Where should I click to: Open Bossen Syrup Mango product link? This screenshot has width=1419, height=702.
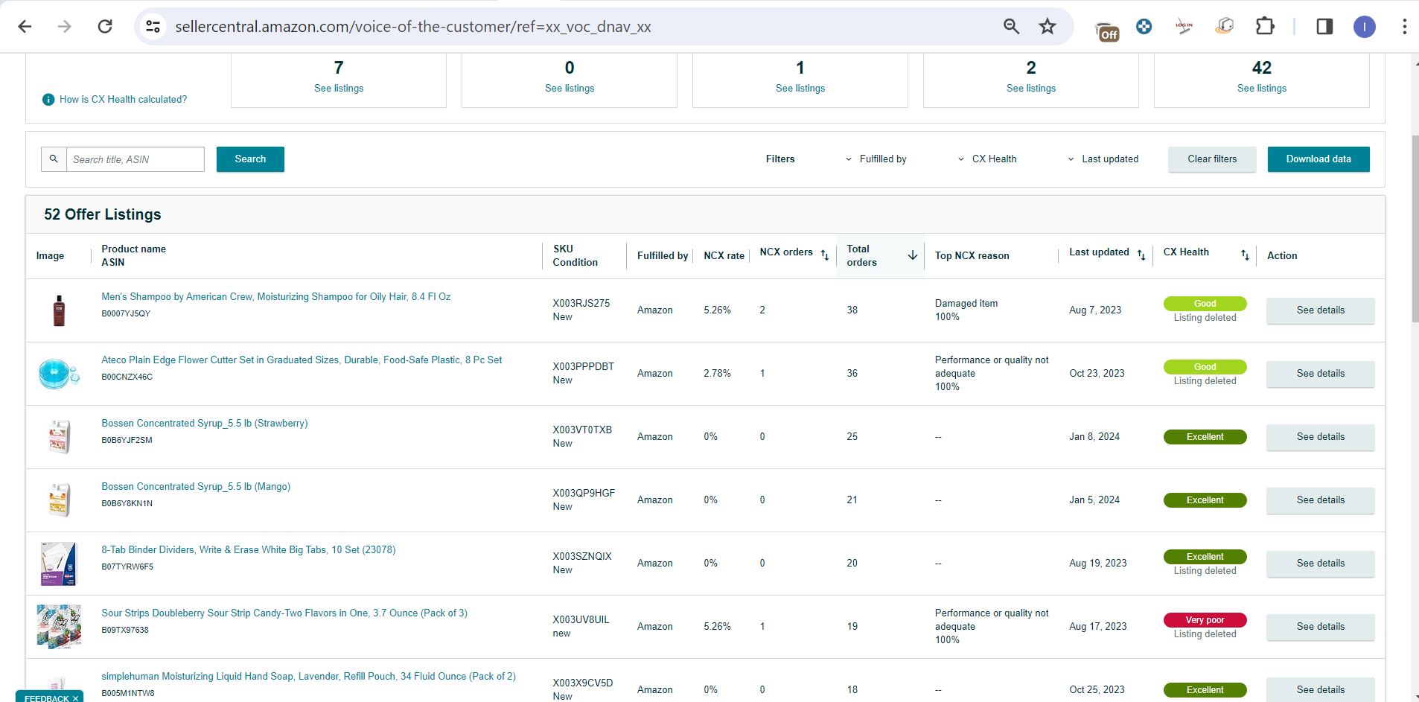tap(196, 487)
